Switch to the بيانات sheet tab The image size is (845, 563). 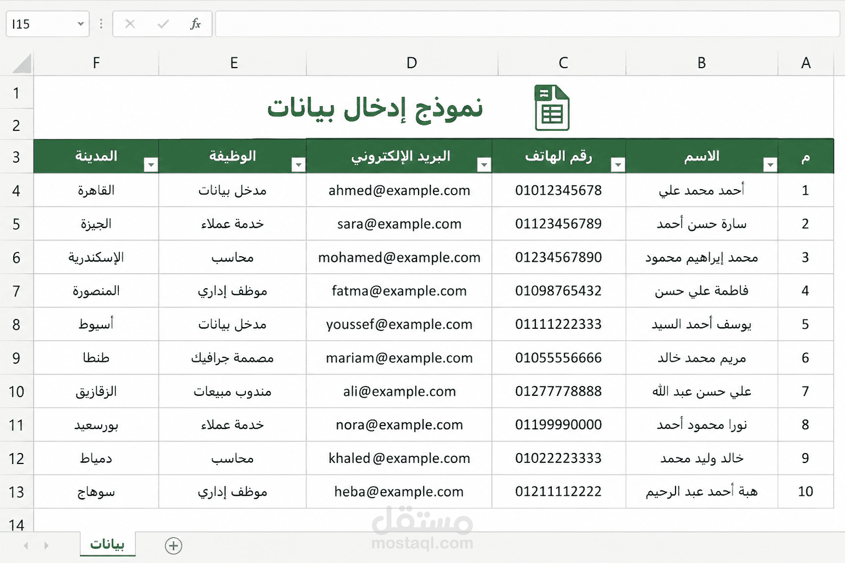(x=107, y=544)
